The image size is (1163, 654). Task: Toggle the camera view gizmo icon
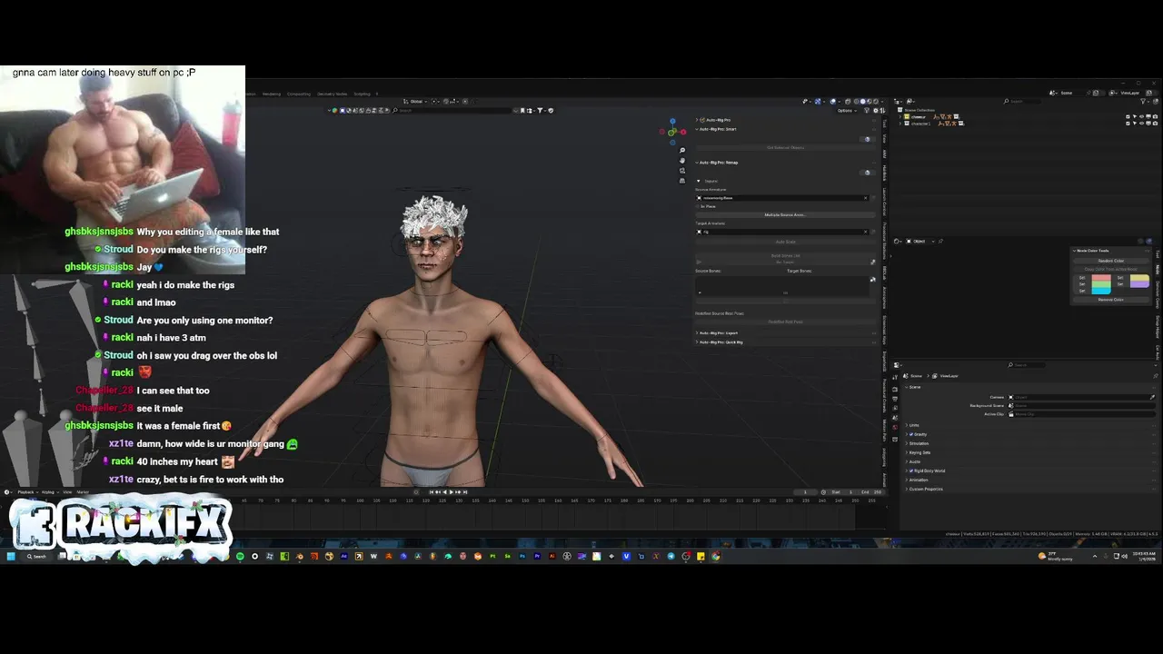coord(682,171)
